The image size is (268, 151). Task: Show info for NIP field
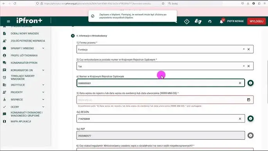pos(250,135)
